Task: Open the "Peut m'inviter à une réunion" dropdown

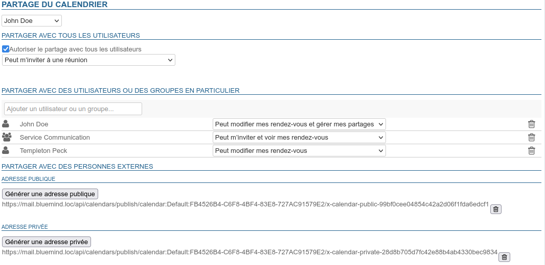Action: [x=88, y=60]
